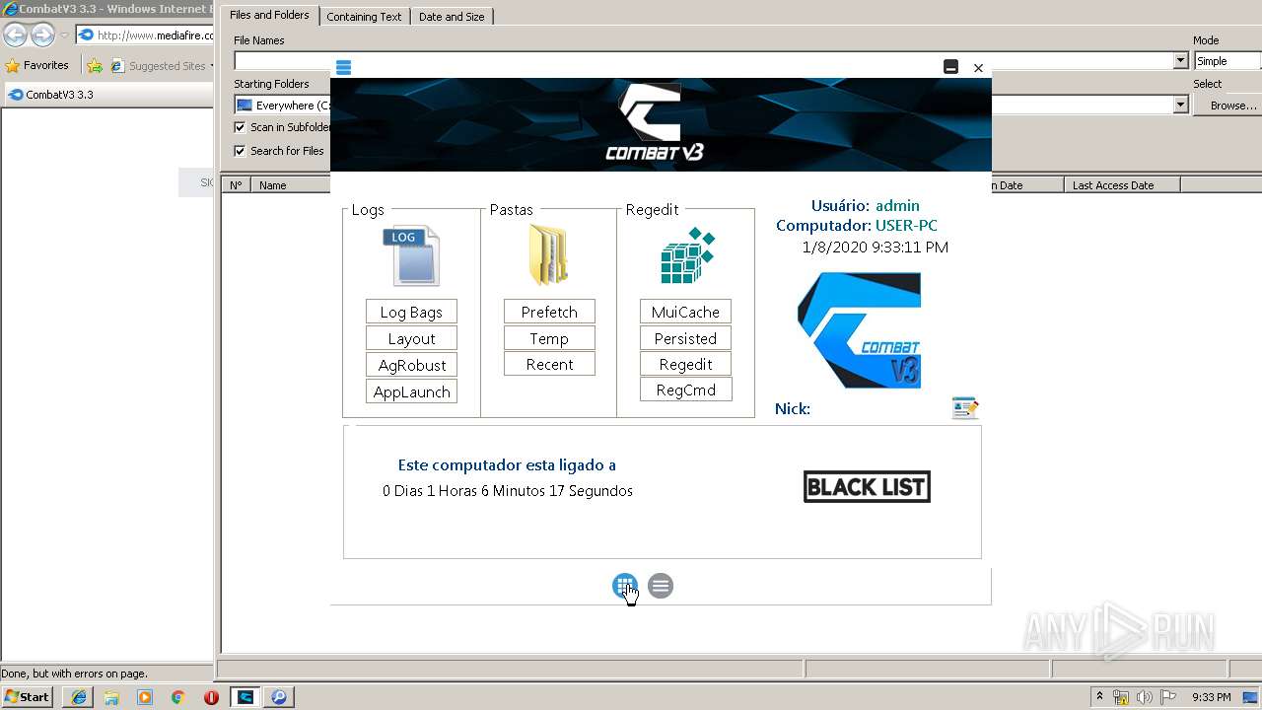Launch Opera from the taskbar
Screen dimensions: 1262x710
click(211, 697)
